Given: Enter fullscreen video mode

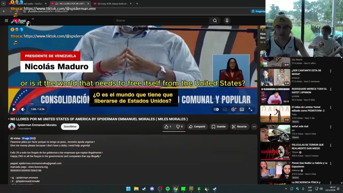Looking at the screenshot, I should pyautogui.click(x=251, y=109).
